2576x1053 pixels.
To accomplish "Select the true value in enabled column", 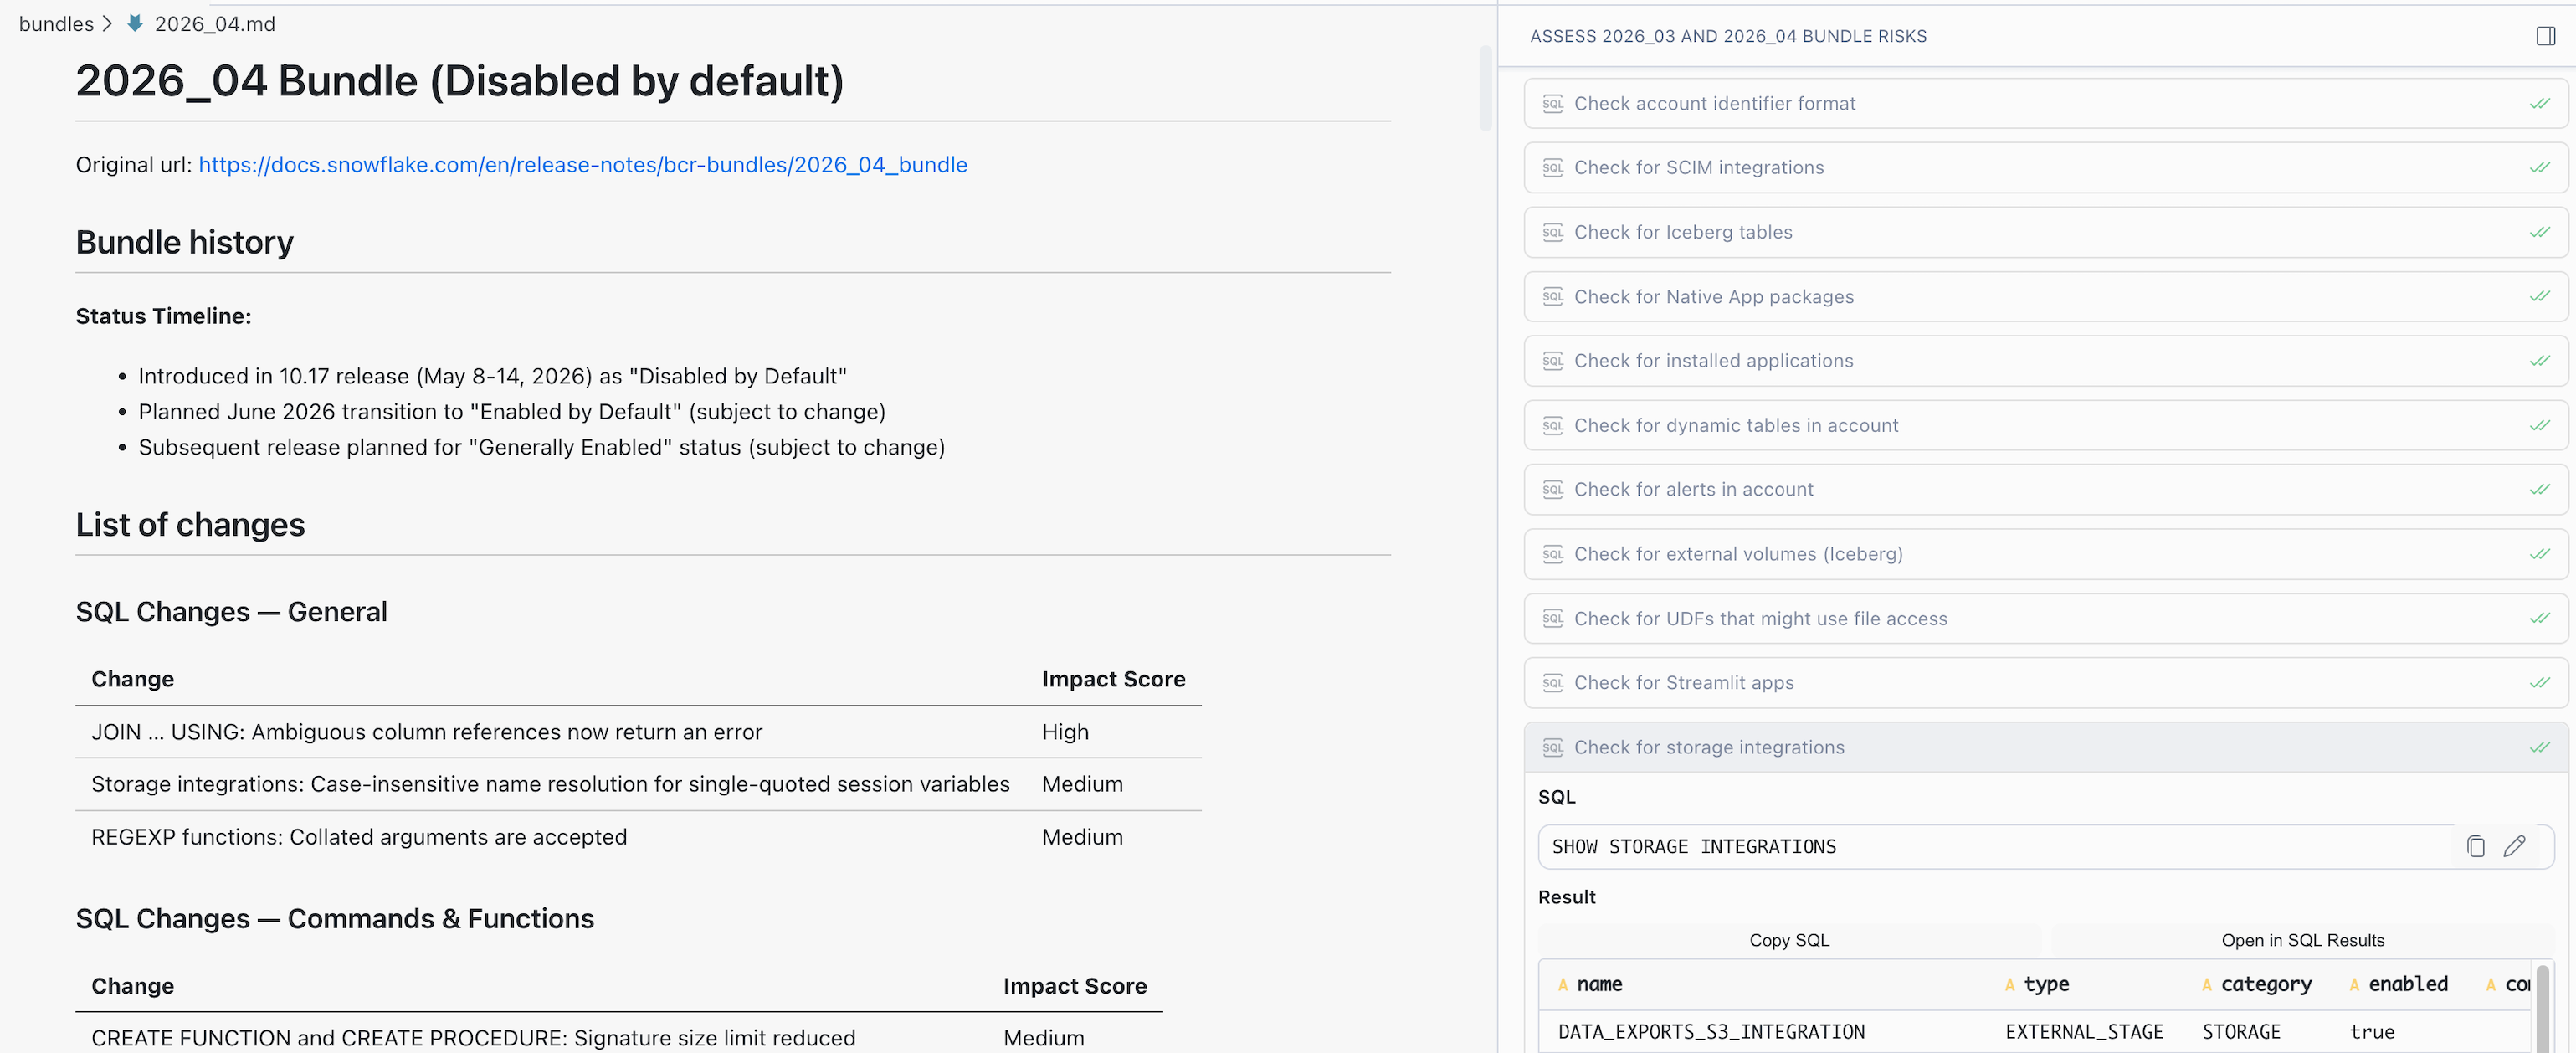I will click(2371, 1032).
